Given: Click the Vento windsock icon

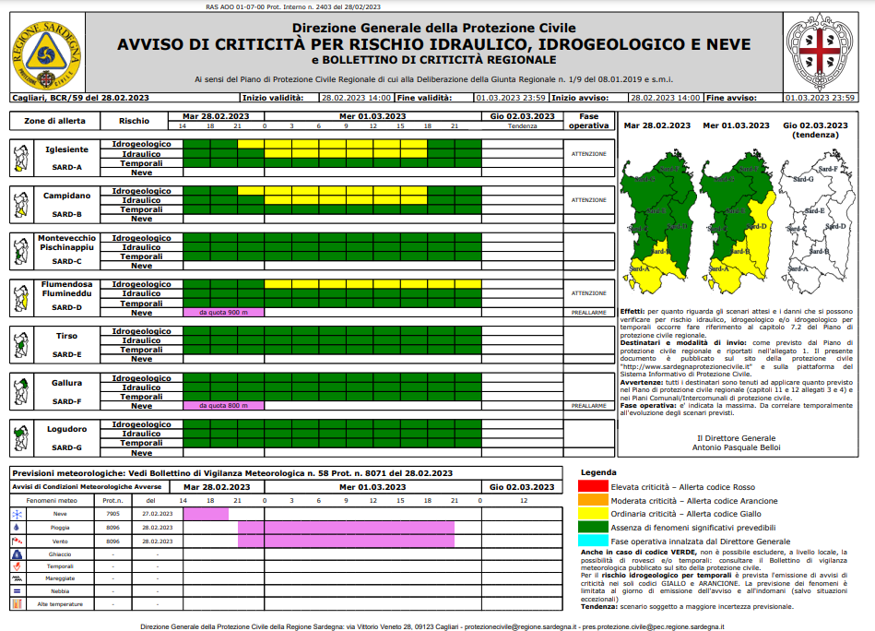Looking at the screenshot, I should pos(18,542).
